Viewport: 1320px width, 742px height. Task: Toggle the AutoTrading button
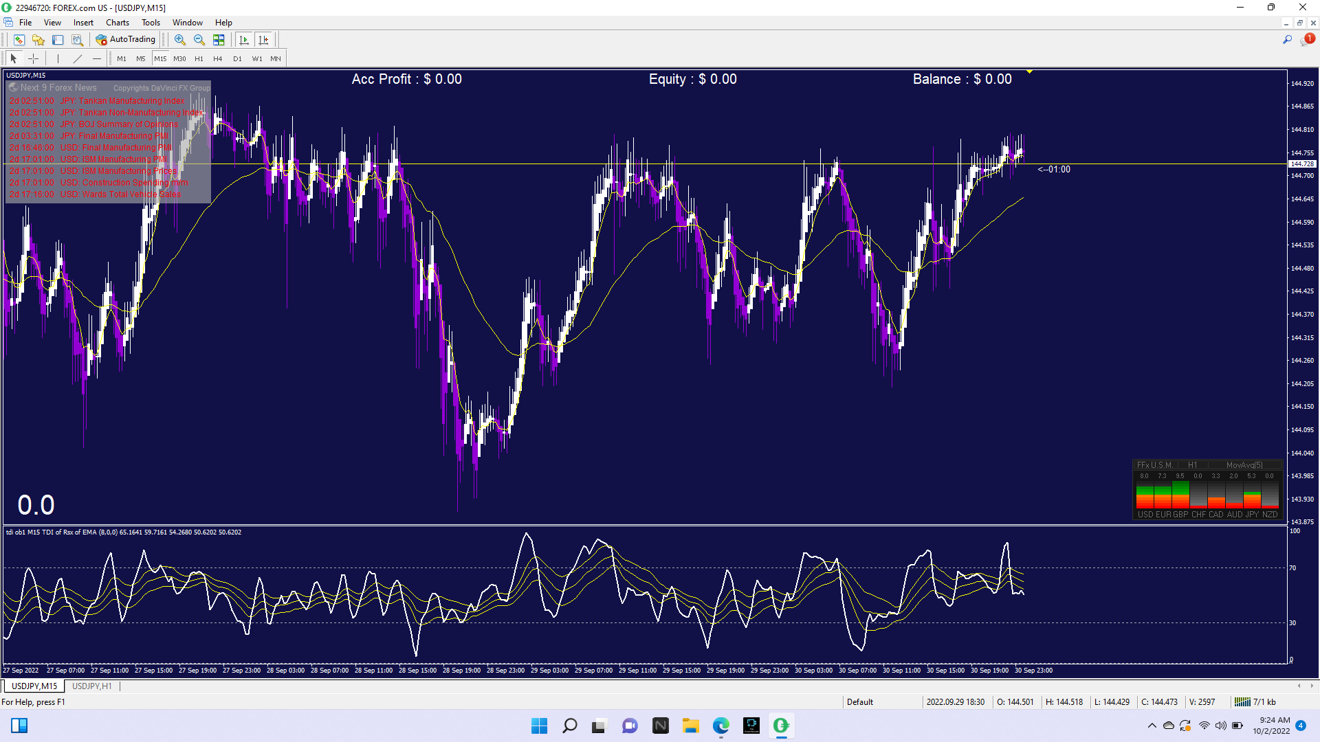[126, 40]
